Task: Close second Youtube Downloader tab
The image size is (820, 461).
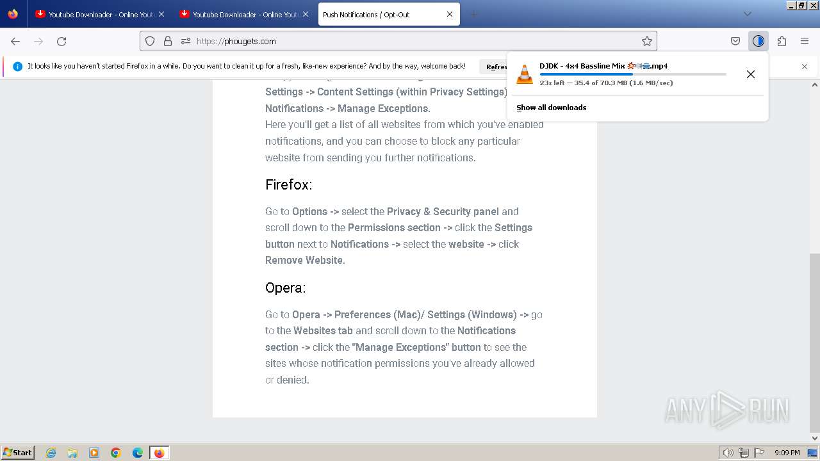Action: pos(305,14)
